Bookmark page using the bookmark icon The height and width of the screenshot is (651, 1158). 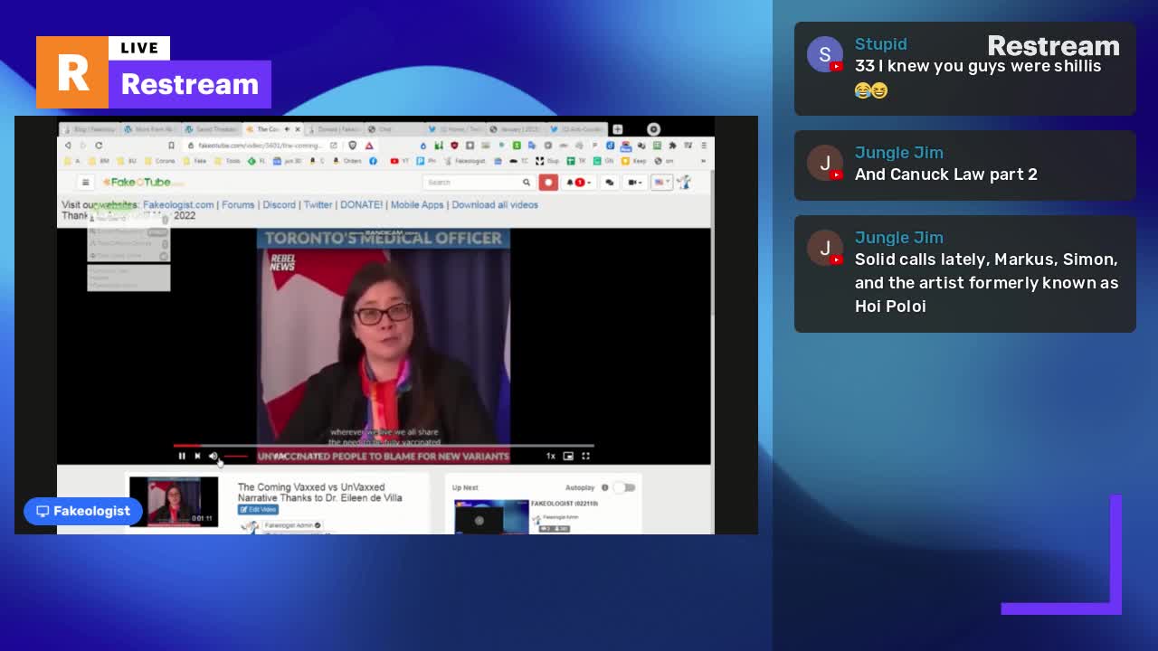coord(171,146)
